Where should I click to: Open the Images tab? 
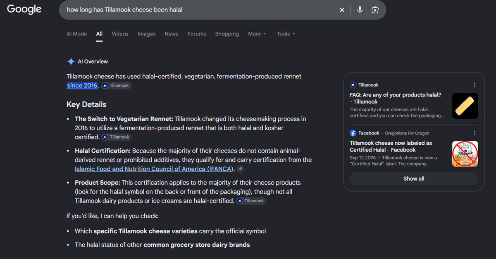pyautogui.click(x=147, y=34)
